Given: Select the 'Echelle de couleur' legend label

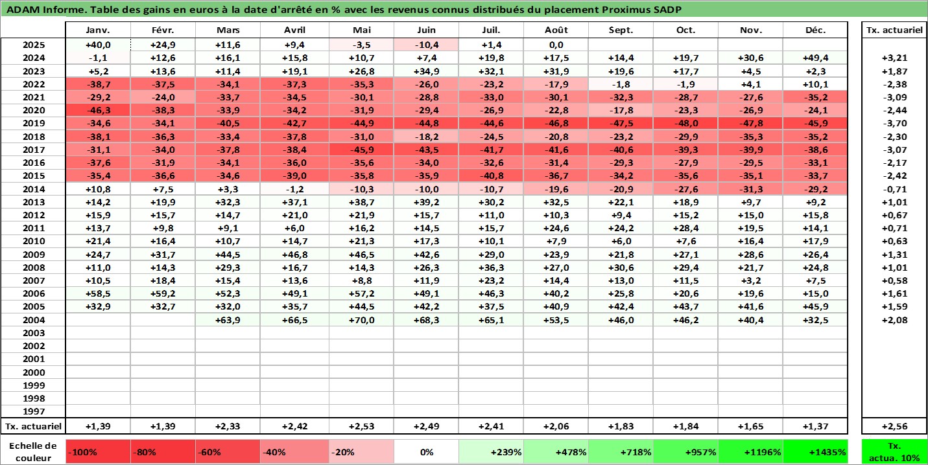Looking at the screenshot, I should pos(33,452).
